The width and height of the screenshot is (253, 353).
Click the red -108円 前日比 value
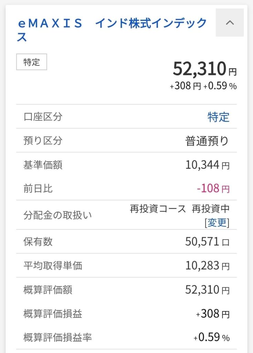(213, 189)
